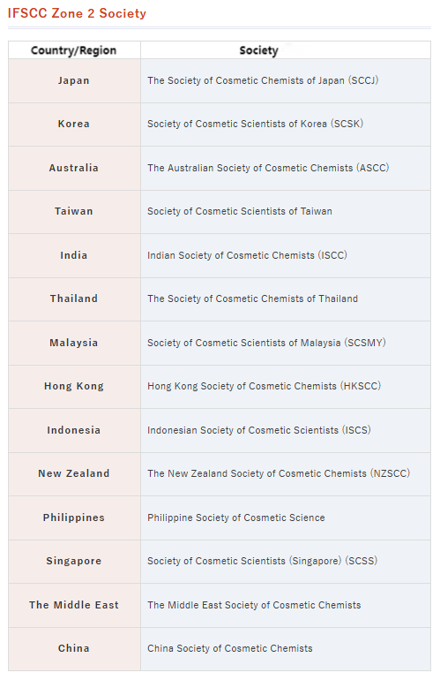Open The Society of Cosmetic Chemists of Japan link
Viewport: 440px width, 680px height.
coord(263,80)
